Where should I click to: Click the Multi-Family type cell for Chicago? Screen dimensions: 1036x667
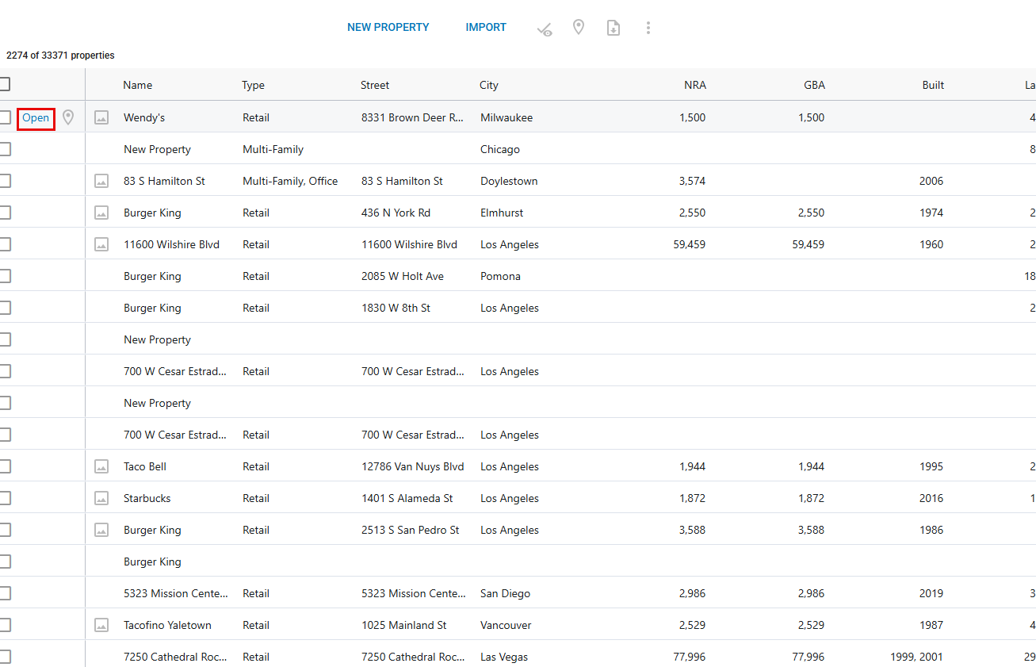273,149
